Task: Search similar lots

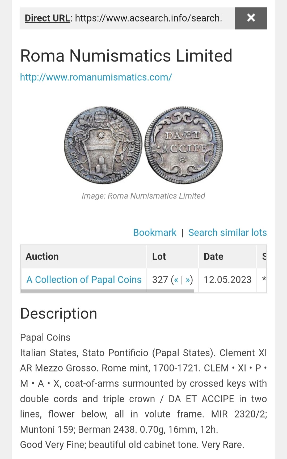Action: pyautogui.click(x=227, y=233)
